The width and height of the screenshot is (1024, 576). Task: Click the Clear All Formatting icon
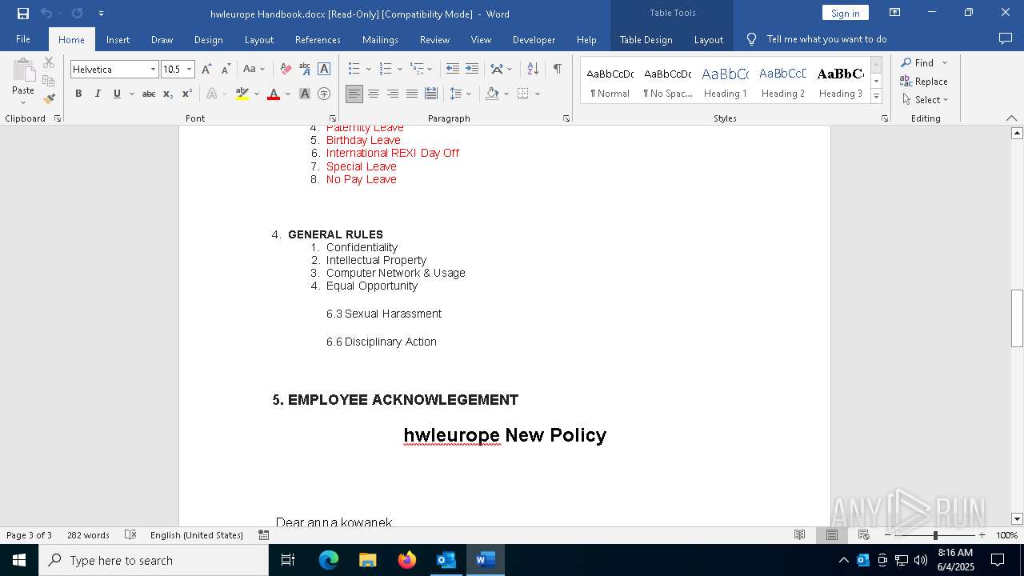click(x=286, y=69)
